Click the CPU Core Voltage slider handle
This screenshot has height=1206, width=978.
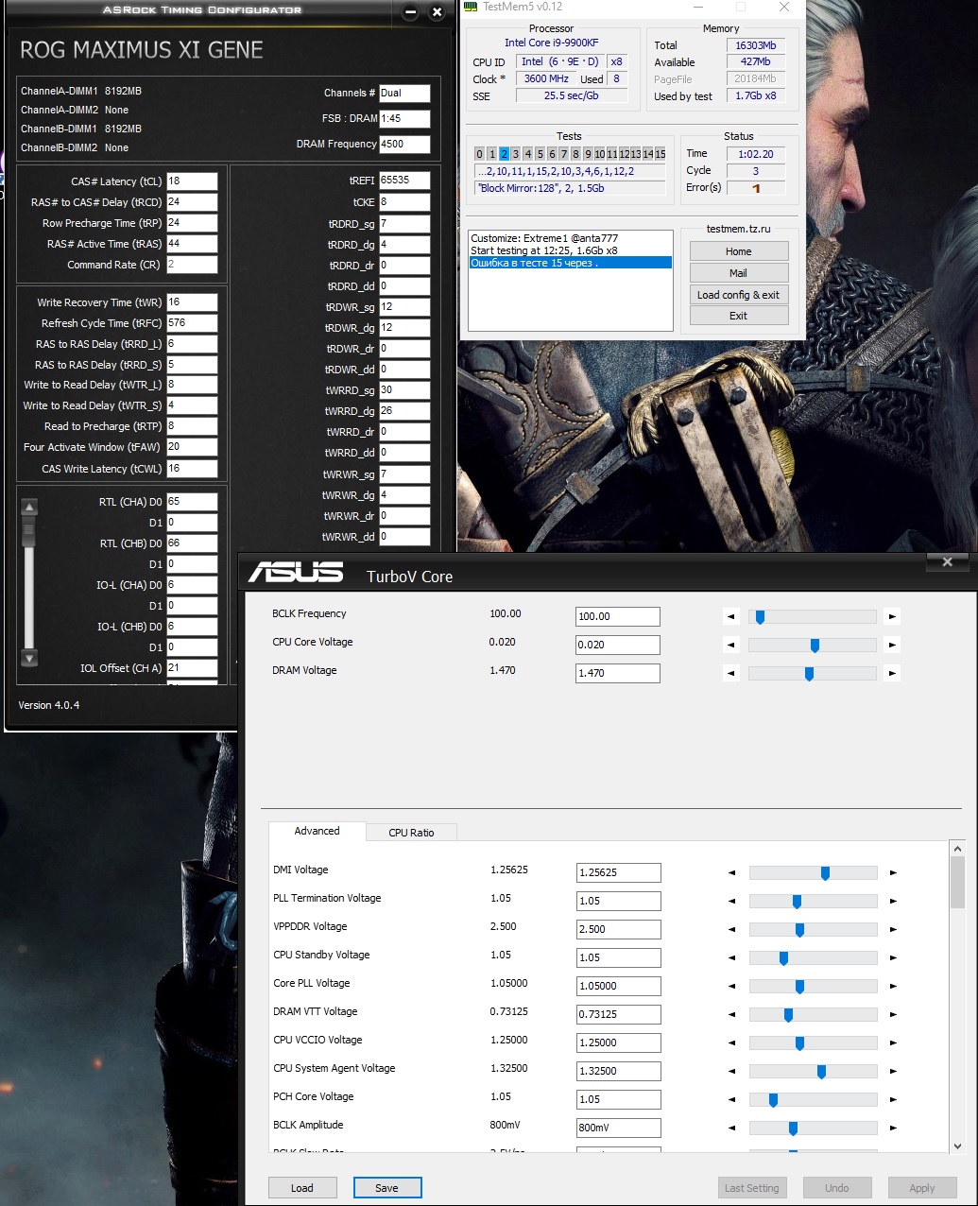pyautogui.click(x=815, y=646)
